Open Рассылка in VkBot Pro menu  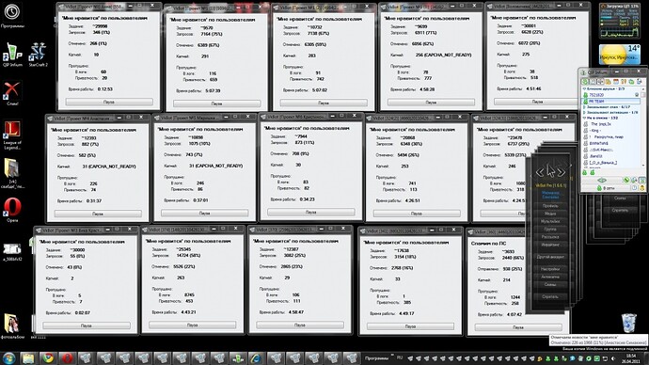tap(550, 237)
